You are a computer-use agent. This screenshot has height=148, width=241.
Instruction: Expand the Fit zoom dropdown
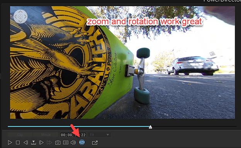click(x=99, y=135)
